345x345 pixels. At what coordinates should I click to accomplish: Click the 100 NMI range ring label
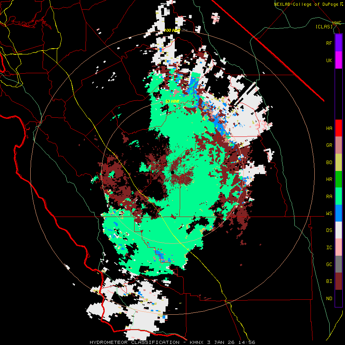pyautogui.click(x=172, y=30)
